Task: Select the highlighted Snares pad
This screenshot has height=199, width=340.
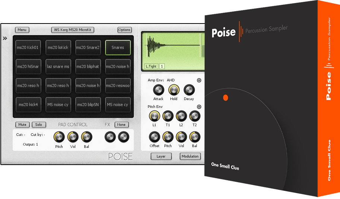Action: coord(118,47)
